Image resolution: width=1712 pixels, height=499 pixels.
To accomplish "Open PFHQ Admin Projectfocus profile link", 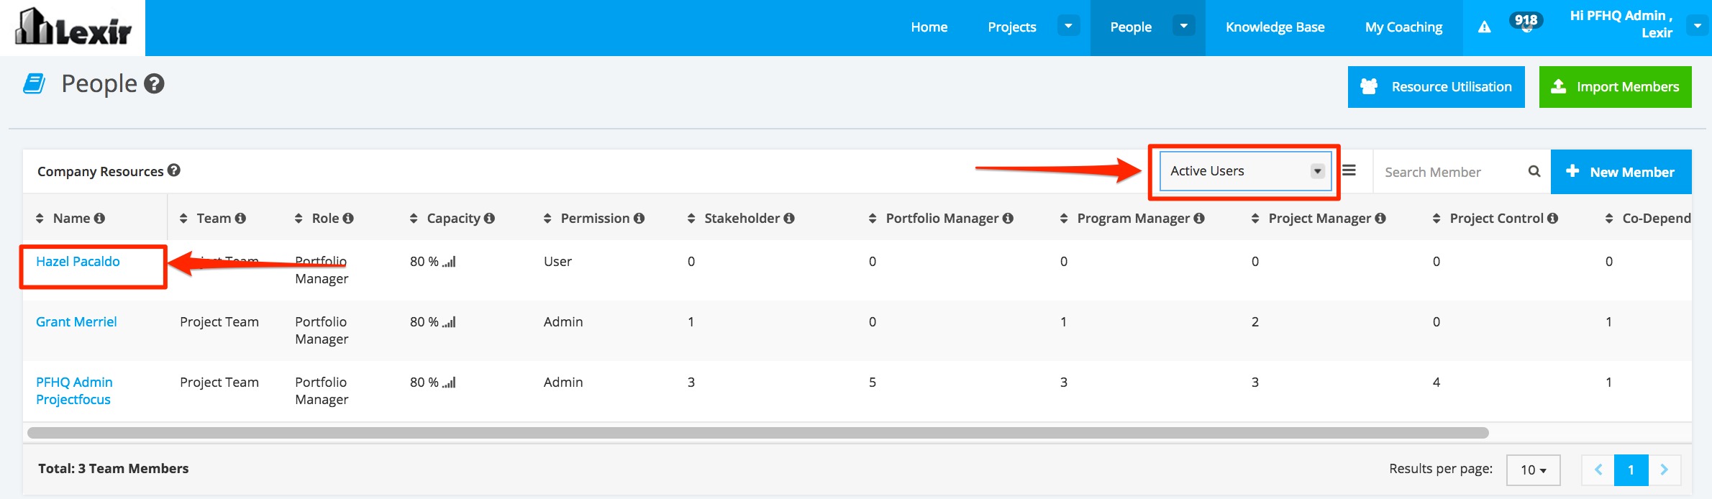I will pyautogui.click(x=74, y=390).
